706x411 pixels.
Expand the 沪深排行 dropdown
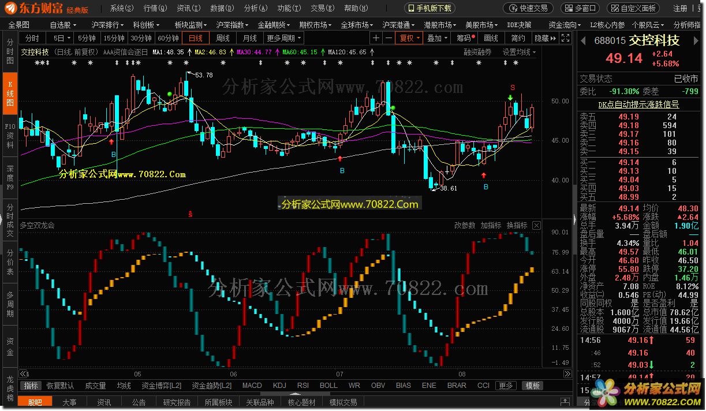pyautogui.click(x=107, y=25)
